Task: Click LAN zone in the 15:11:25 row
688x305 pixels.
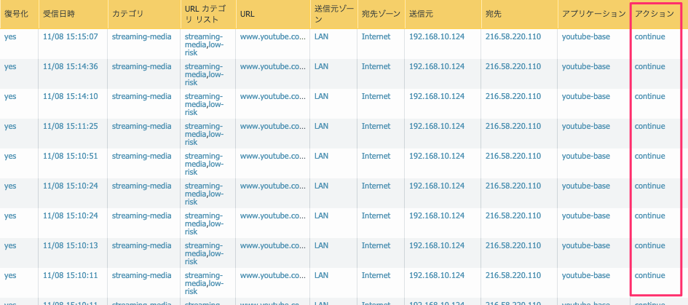Action: pyautogui.click(x=321, y=127)
